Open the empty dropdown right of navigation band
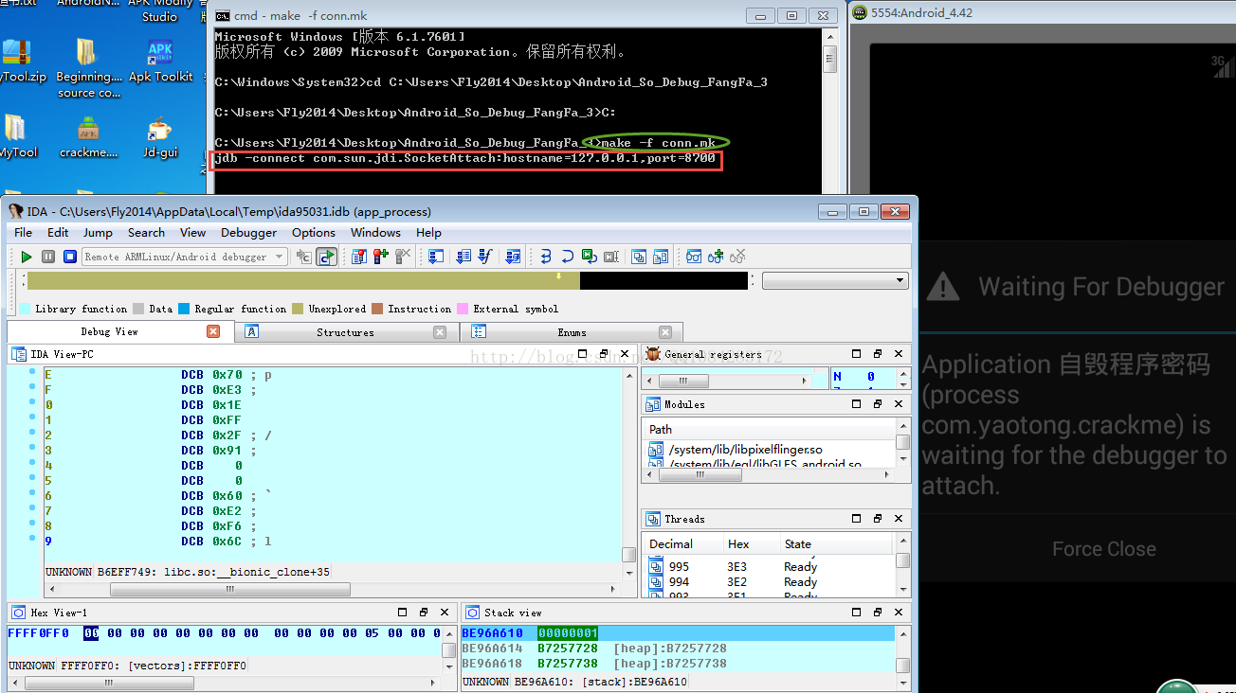 (835, 281)
